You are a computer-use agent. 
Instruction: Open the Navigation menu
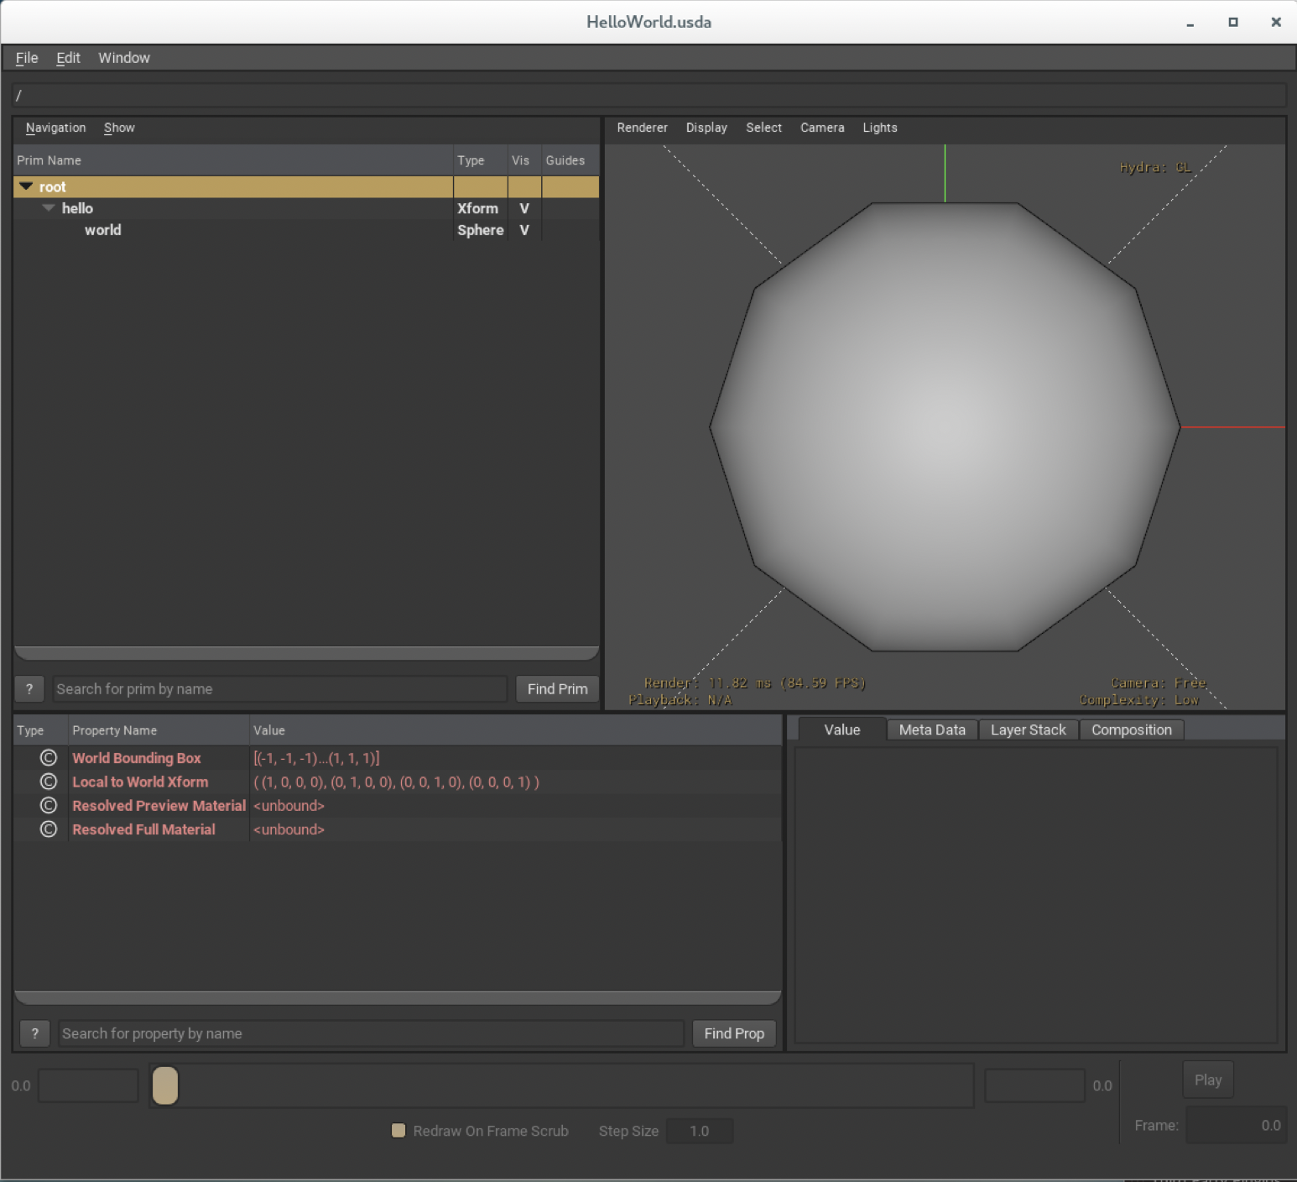coord(55,128)
